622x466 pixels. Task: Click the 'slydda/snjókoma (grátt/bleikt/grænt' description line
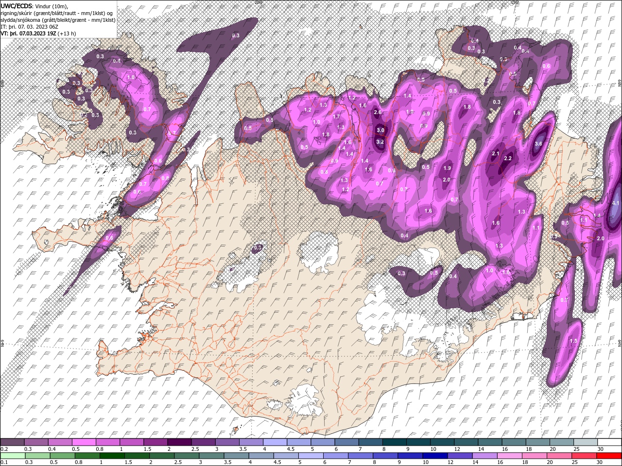tap(58, 20)
